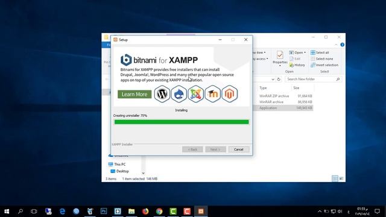Sort files by Type column
Screen dimensions: 386x217
[x=263, y=88]
